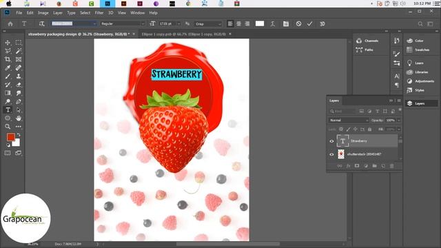The height and width of the screenshot is (248, 441).
Task: Select the Rectangular Marquee tool
Action: pyautogui.click(x=19, y=43)
